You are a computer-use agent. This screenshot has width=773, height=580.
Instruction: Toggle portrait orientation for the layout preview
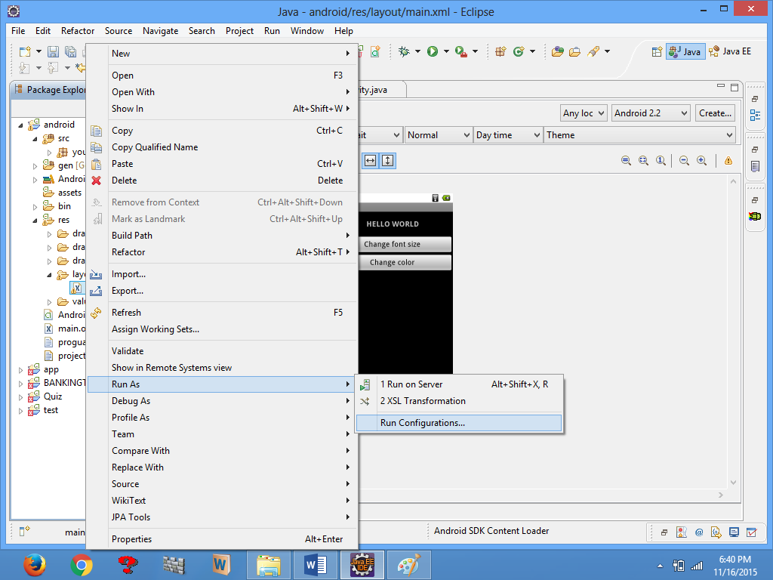click(388, 160)
